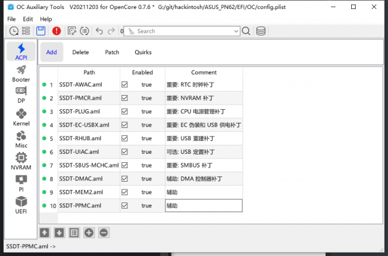Click the app icon in title bar
This screenshot has height=256, width=388.
[x=10, y=7]
